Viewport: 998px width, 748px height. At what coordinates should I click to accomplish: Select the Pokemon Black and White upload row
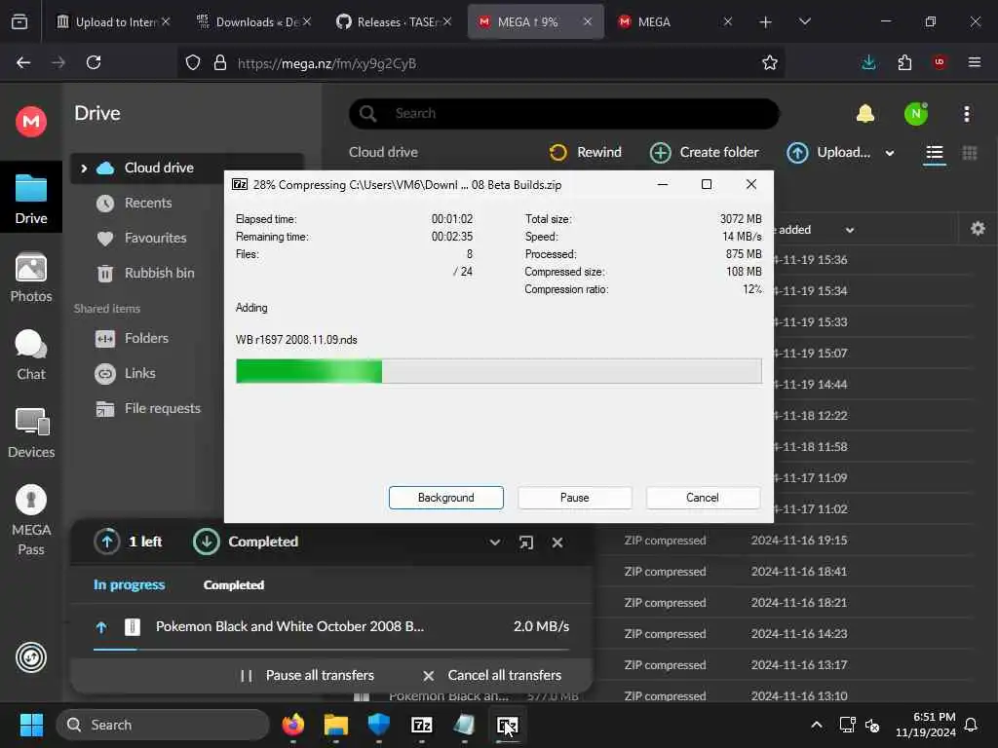(x=331, y=626)
